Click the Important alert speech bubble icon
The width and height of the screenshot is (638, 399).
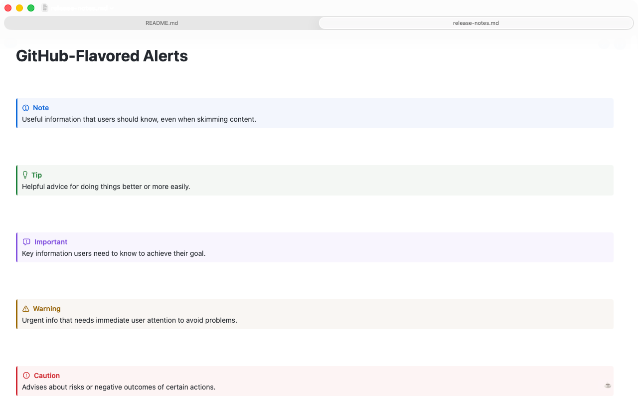[26, 242]
